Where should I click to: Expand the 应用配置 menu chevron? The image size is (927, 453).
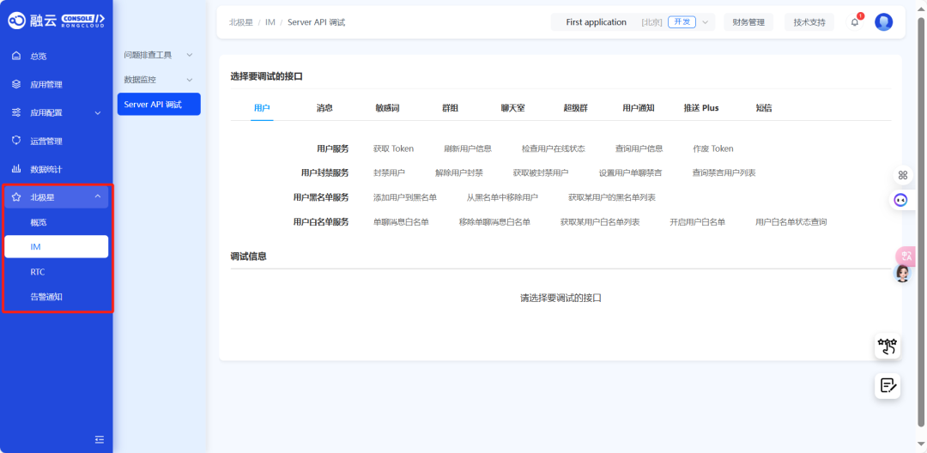98,112
